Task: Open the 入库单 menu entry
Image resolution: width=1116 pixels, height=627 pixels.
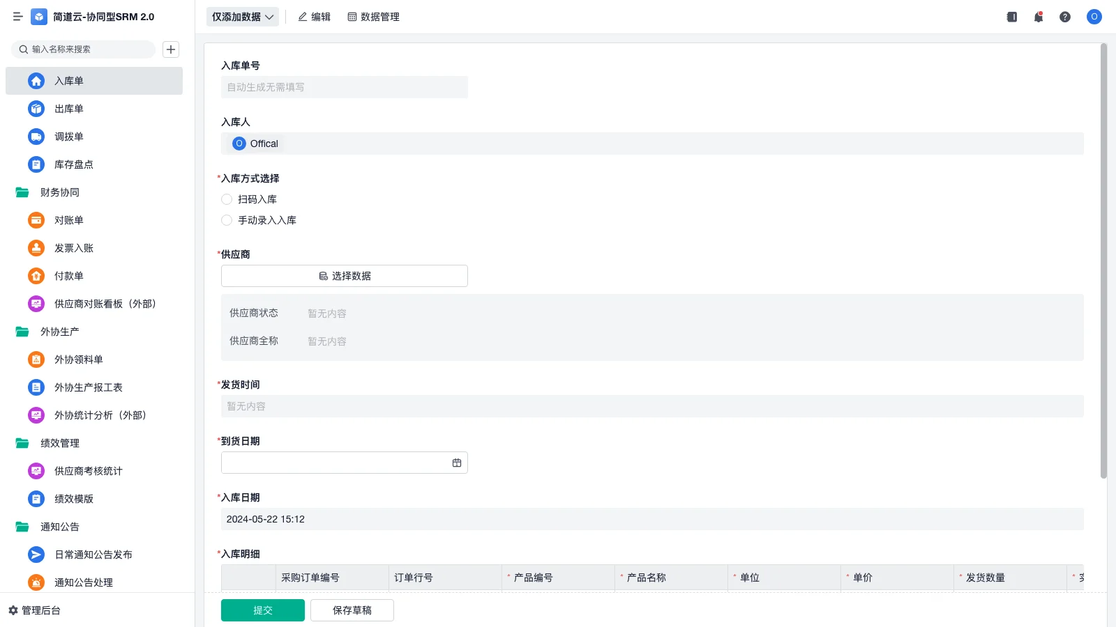Action: (x=94, y=81)
